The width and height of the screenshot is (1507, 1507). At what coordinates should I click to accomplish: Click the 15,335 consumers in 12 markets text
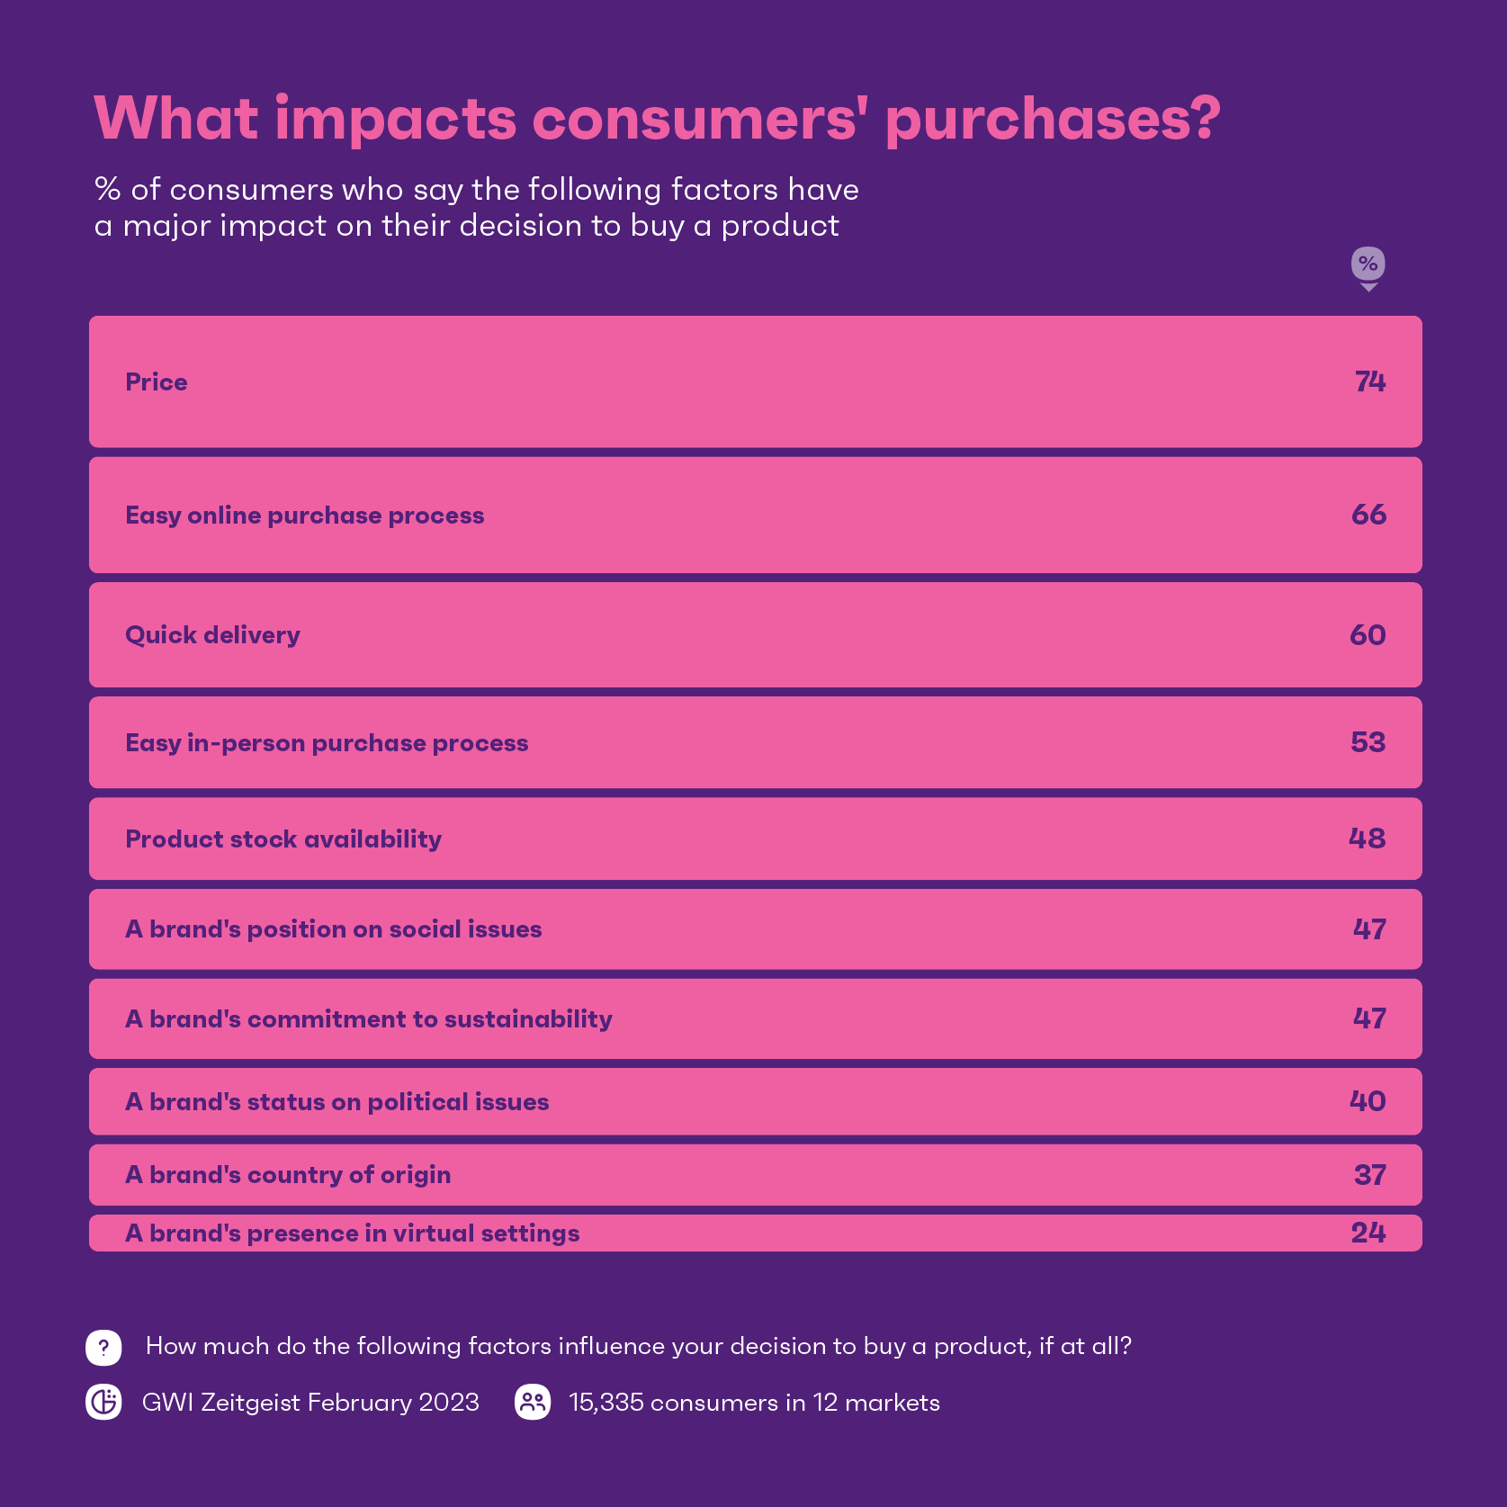(754, 1403)
